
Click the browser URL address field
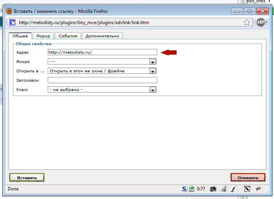point(129,23)
